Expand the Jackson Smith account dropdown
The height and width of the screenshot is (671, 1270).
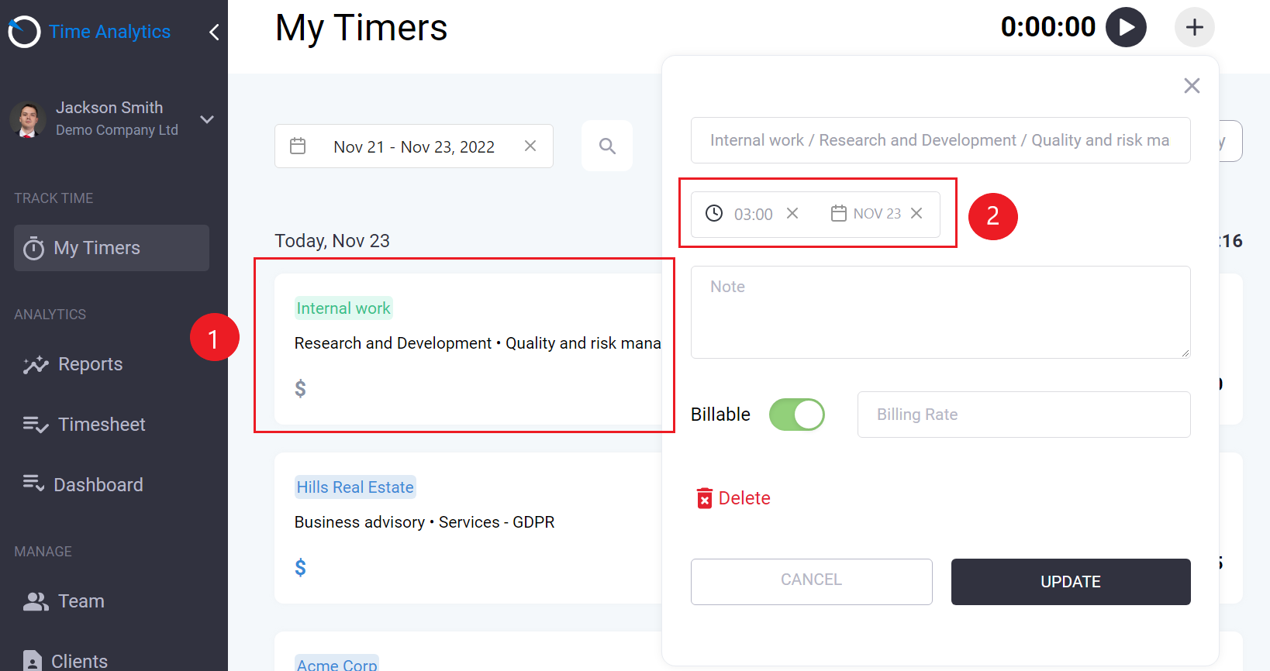207,119
